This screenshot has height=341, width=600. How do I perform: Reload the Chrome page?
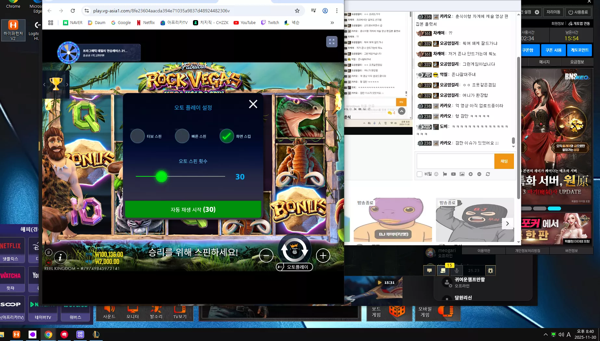pyautogui.click(x=73, y=11)
